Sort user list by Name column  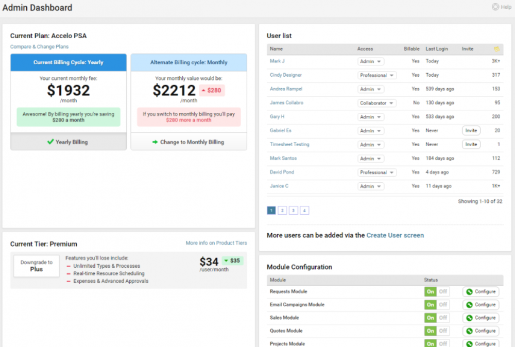click(276, 48)
